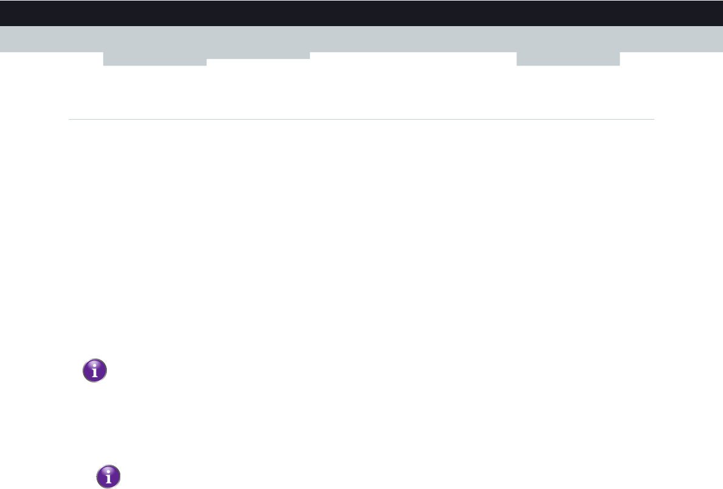Select the shorter grey tab beside the left tab
Viewport: 723px width, 489px height.
click(x=258, y=55)
